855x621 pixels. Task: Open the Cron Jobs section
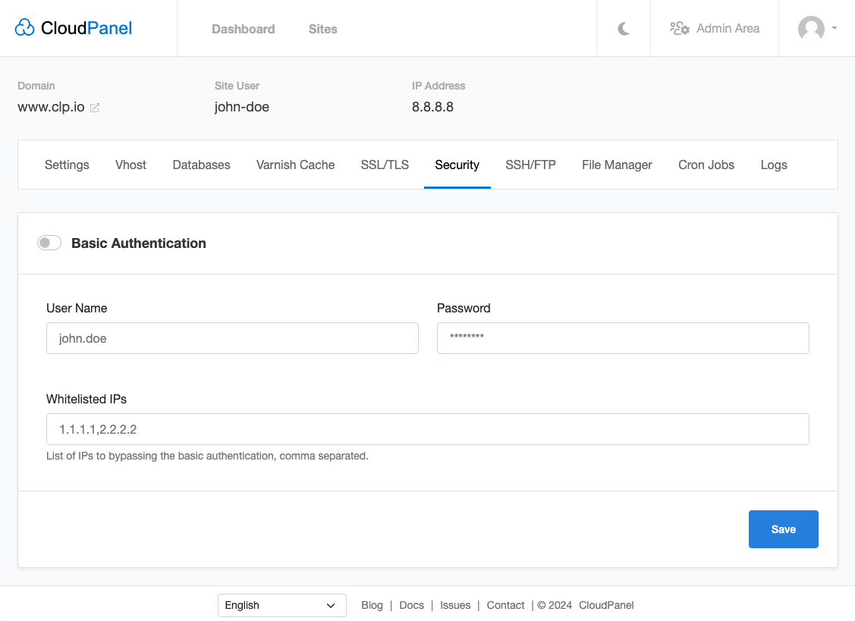coord(706,165)
